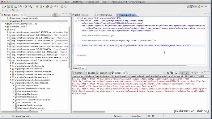Click the Collapse All icon in Package Explorer
Screen dimensions: 212x119
pos(52,15)
